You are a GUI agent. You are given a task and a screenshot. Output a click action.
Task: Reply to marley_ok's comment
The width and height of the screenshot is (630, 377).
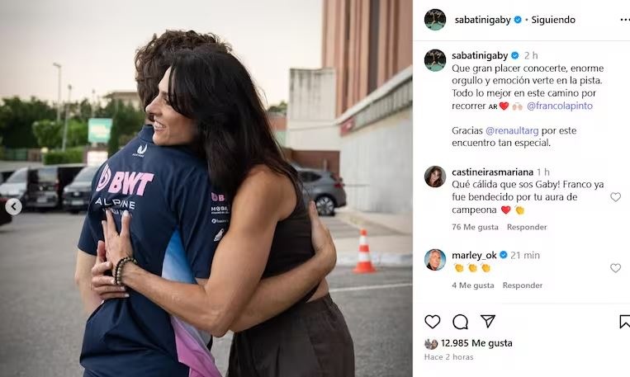[523, 285]
